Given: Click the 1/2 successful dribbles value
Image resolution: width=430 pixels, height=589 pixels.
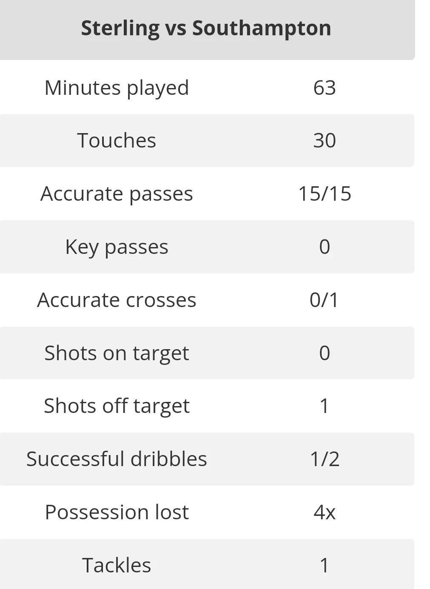Looking at the screenshot, I should [325, 459].
